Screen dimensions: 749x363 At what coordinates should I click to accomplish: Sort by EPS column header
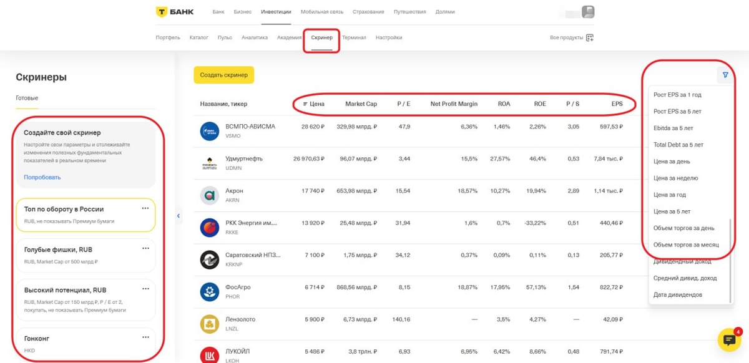point(617,104)
